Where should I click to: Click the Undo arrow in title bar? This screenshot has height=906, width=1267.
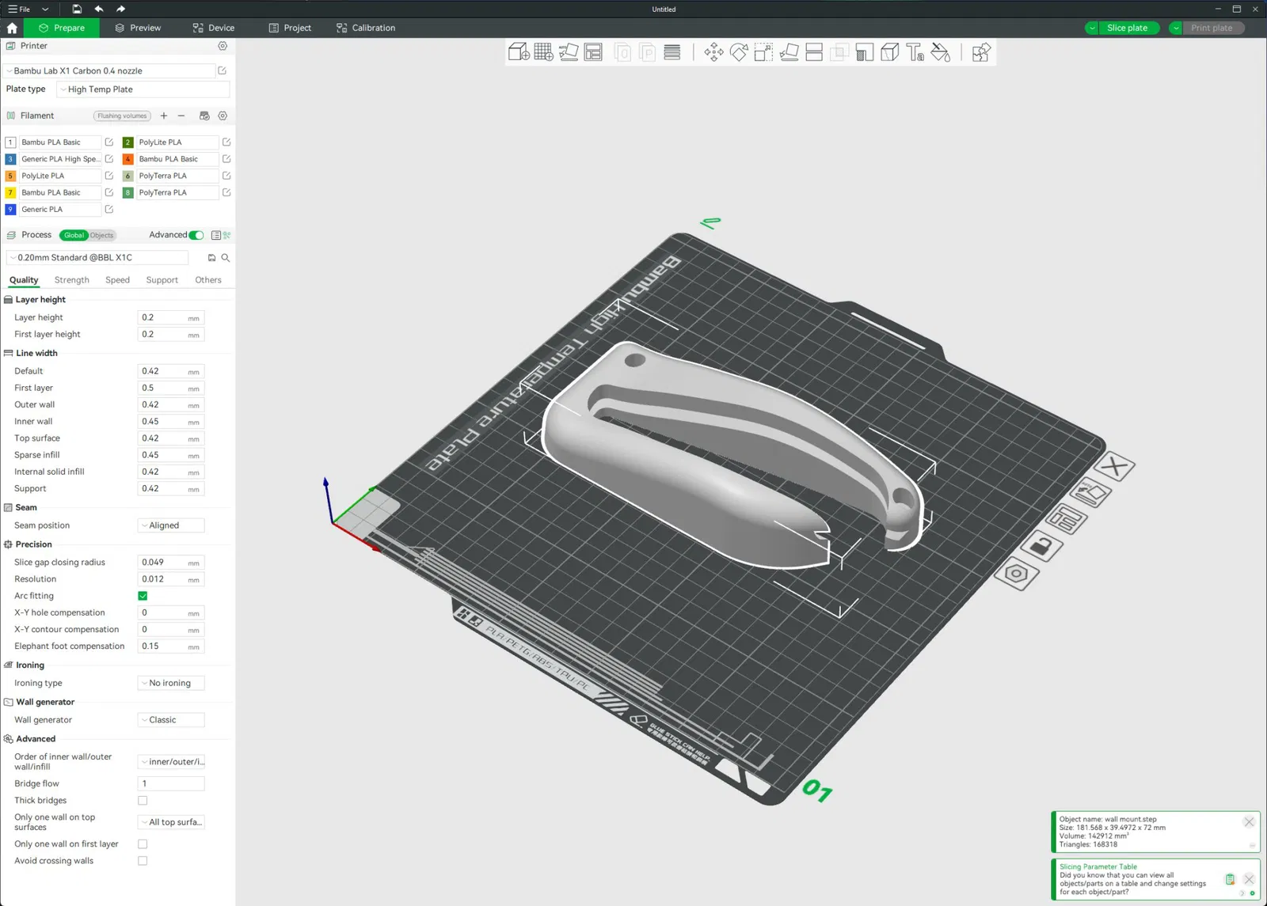pos(99,9)
